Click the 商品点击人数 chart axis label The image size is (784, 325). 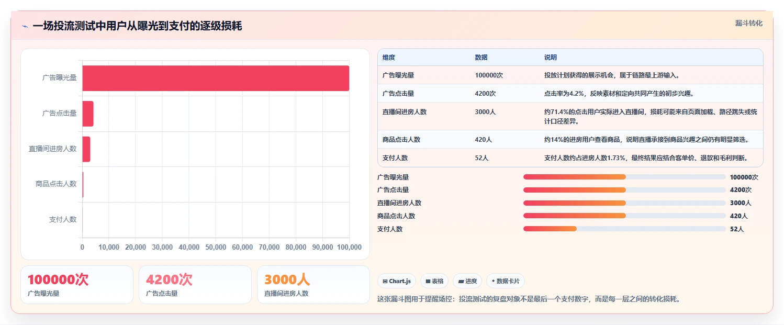pyautogui.click(x=56, y=184)
